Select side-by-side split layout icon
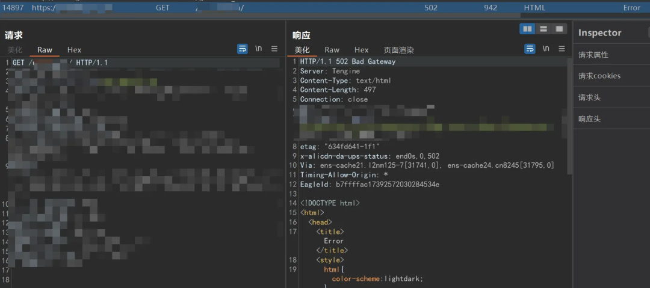The image size is (650, 288). (527, 29)
